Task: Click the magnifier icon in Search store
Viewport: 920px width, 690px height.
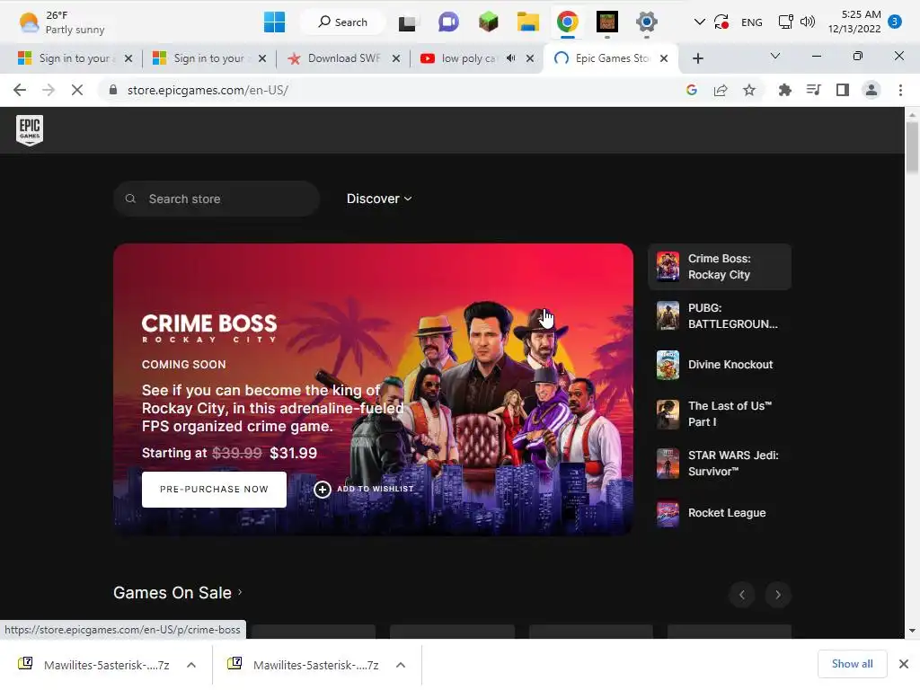Action: (x=130, y=199)
